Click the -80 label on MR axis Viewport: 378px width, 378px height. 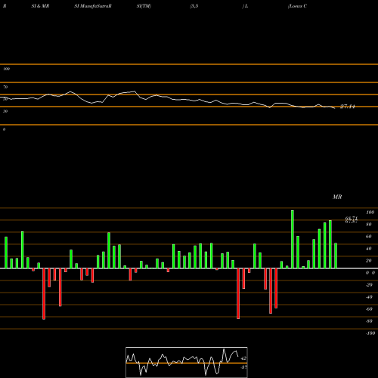tap(369, 321)
